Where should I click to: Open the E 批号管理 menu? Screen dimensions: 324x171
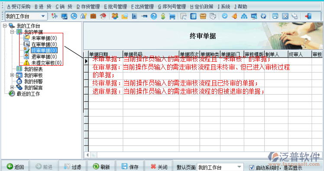(115, 7)
